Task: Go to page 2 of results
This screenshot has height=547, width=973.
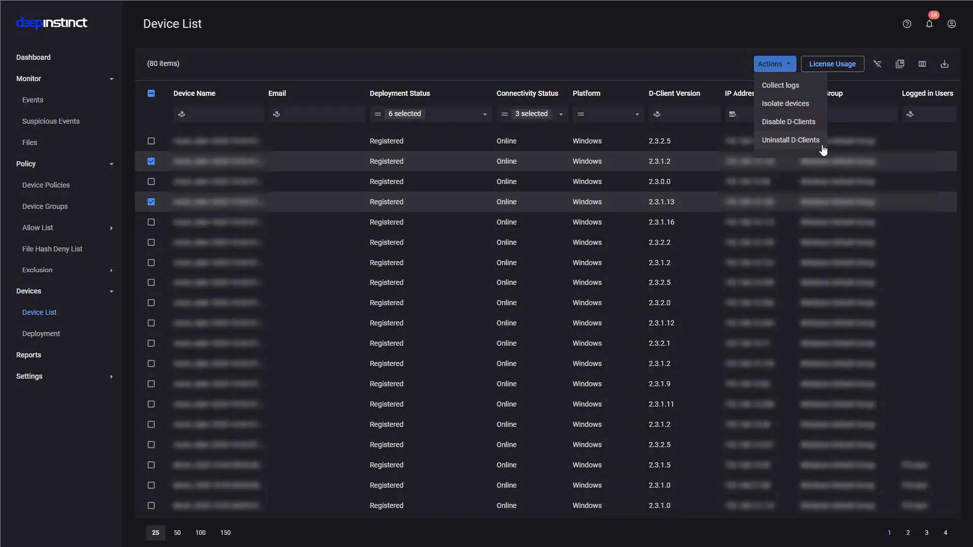Action: click(908, 533)
